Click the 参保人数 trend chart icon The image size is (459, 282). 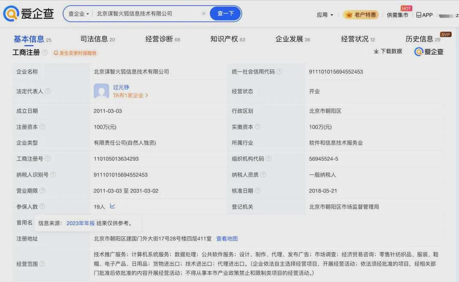click(113, 206)
